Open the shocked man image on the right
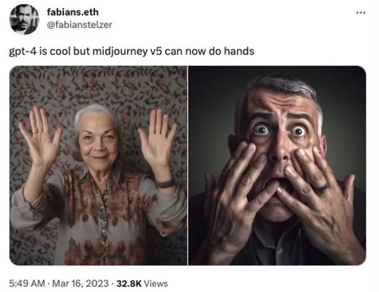The width and height of the screenshot is (379, 292). coord(277,165)
